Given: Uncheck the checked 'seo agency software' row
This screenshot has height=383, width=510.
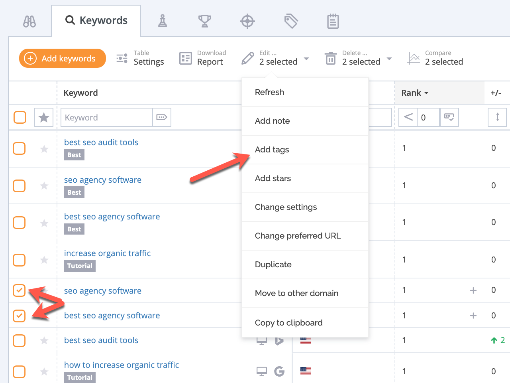Looking at the screenshot, I should [x=19, y=290].
